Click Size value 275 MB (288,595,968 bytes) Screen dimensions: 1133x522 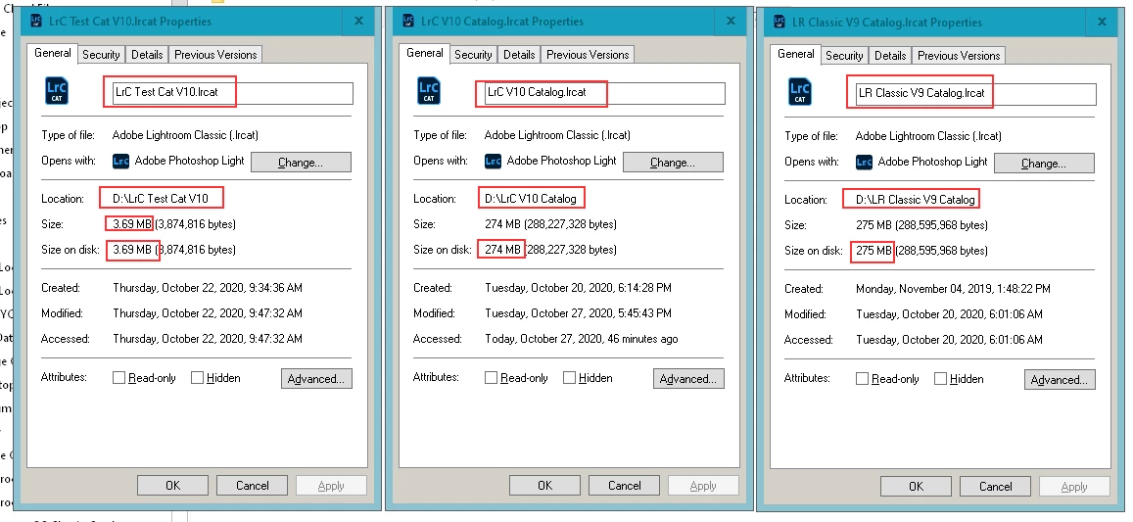coord(921,225)
